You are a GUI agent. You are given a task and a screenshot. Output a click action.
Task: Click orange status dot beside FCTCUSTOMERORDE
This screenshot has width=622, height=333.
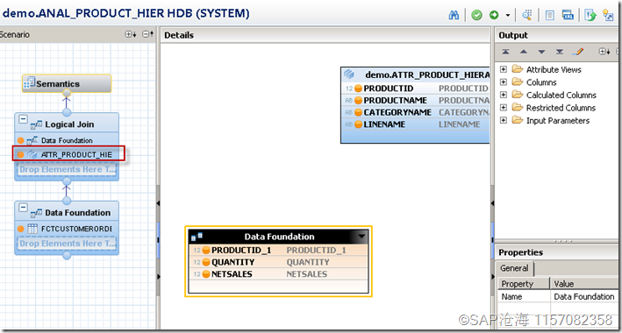coord(21,229)
